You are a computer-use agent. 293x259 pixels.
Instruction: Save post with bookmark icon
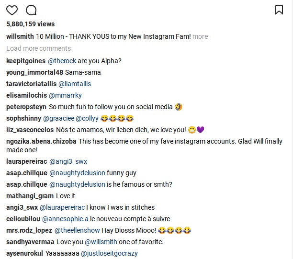tap(279, 10)
